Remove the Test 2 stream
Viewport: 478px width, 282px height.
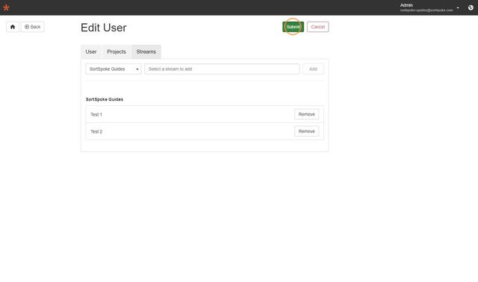(307, 131)
